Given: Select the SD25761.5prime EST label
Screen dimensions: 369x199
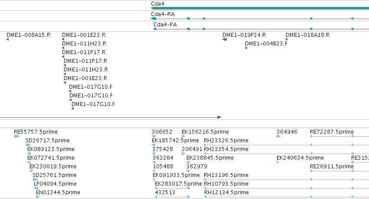Looking at the screenshot, I should 55,175.
